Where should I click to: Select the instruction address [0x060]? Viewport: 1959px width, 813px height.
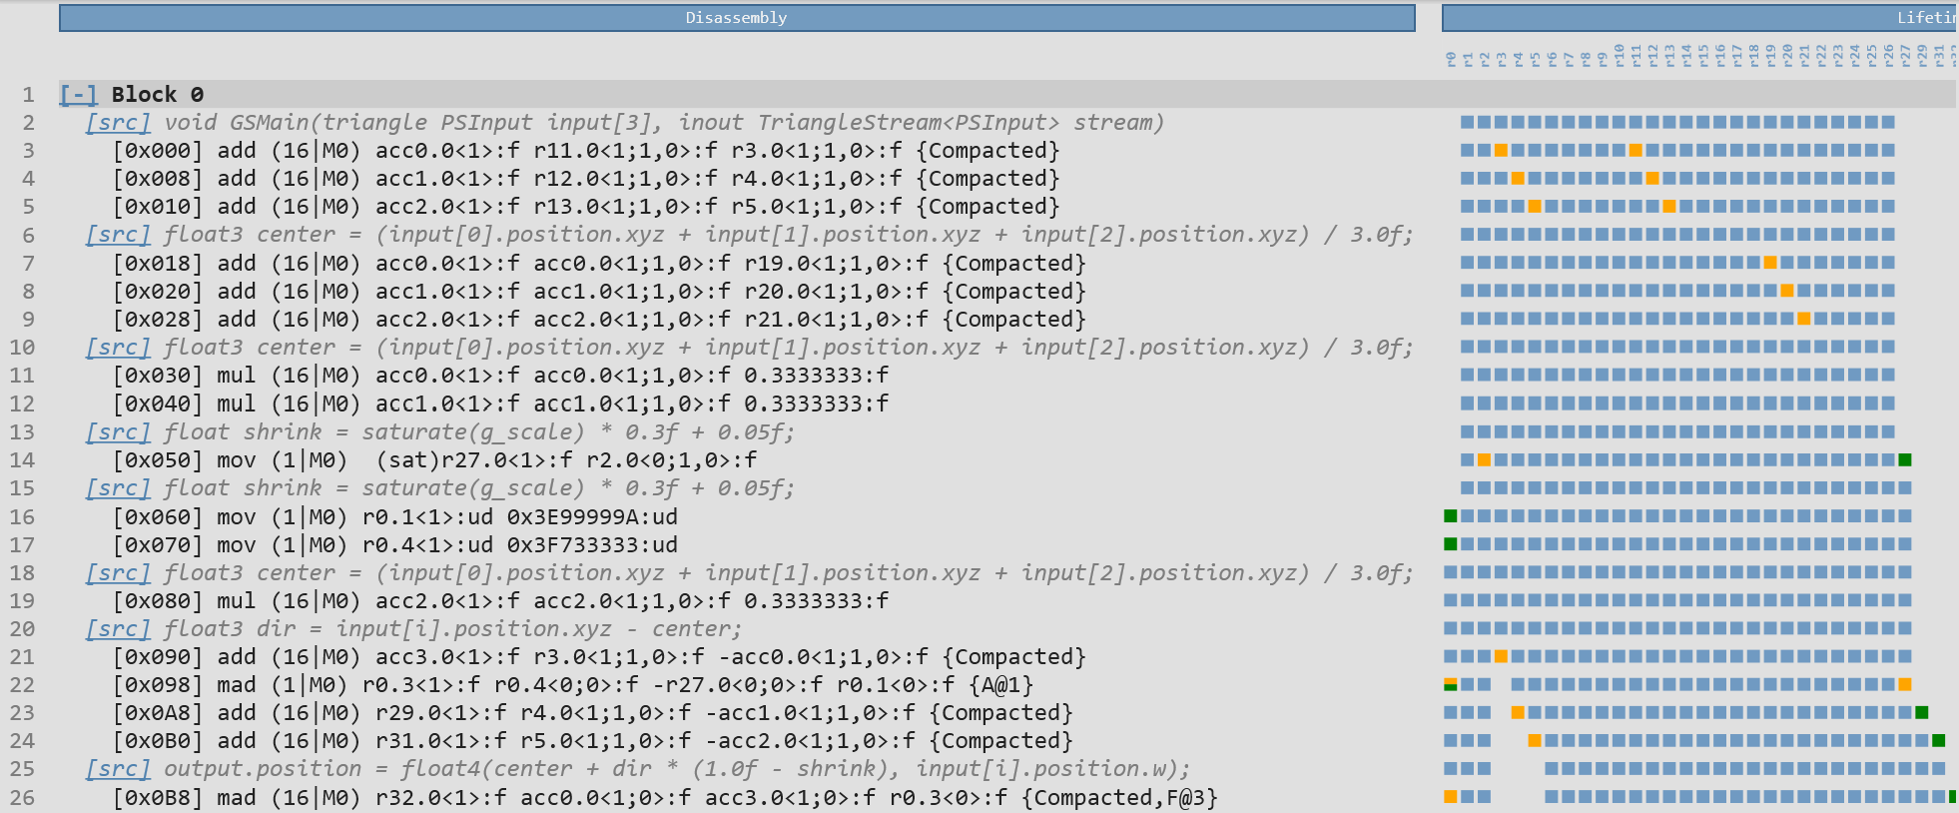coord(158,517)
